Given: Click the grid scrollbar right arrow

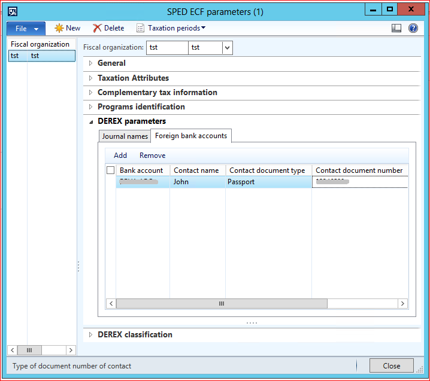Looking at the screenshot, I should coord(402,303).
